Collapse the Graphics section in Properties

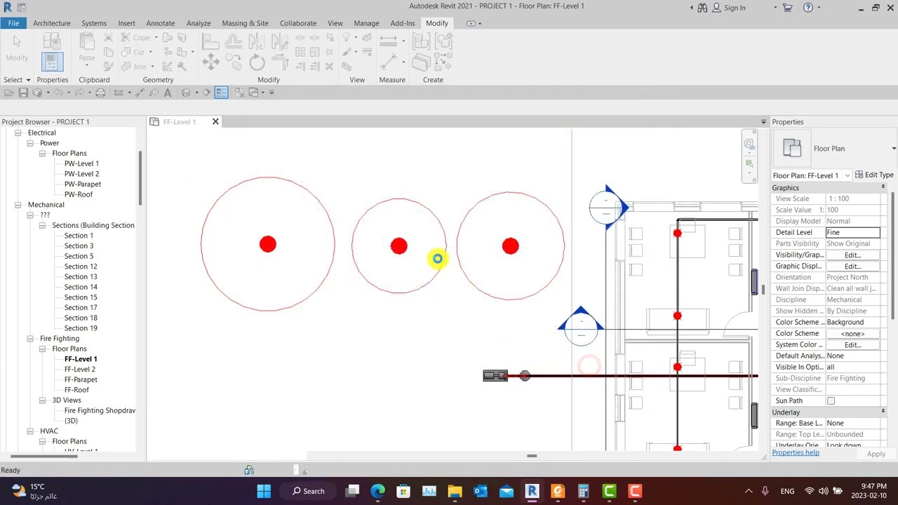point(883,187)
